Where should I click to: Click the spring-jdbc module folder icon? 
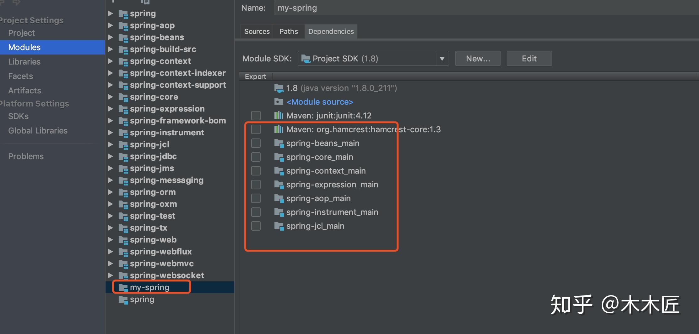[x=123, y=157]
